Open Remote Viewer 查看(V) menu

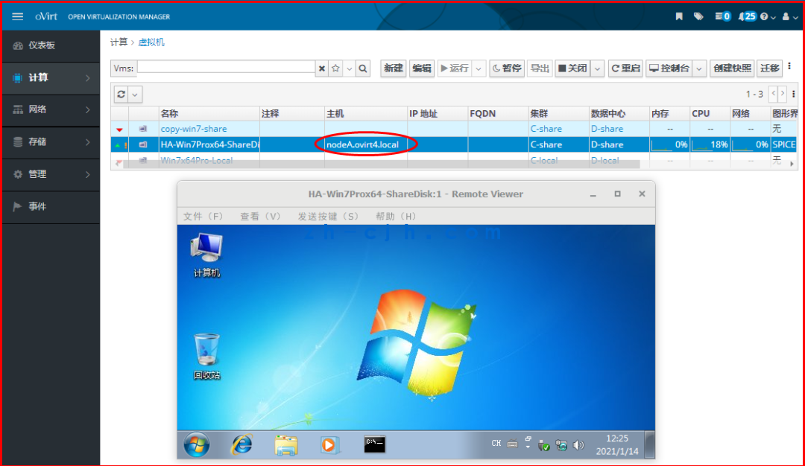point(260,217)
